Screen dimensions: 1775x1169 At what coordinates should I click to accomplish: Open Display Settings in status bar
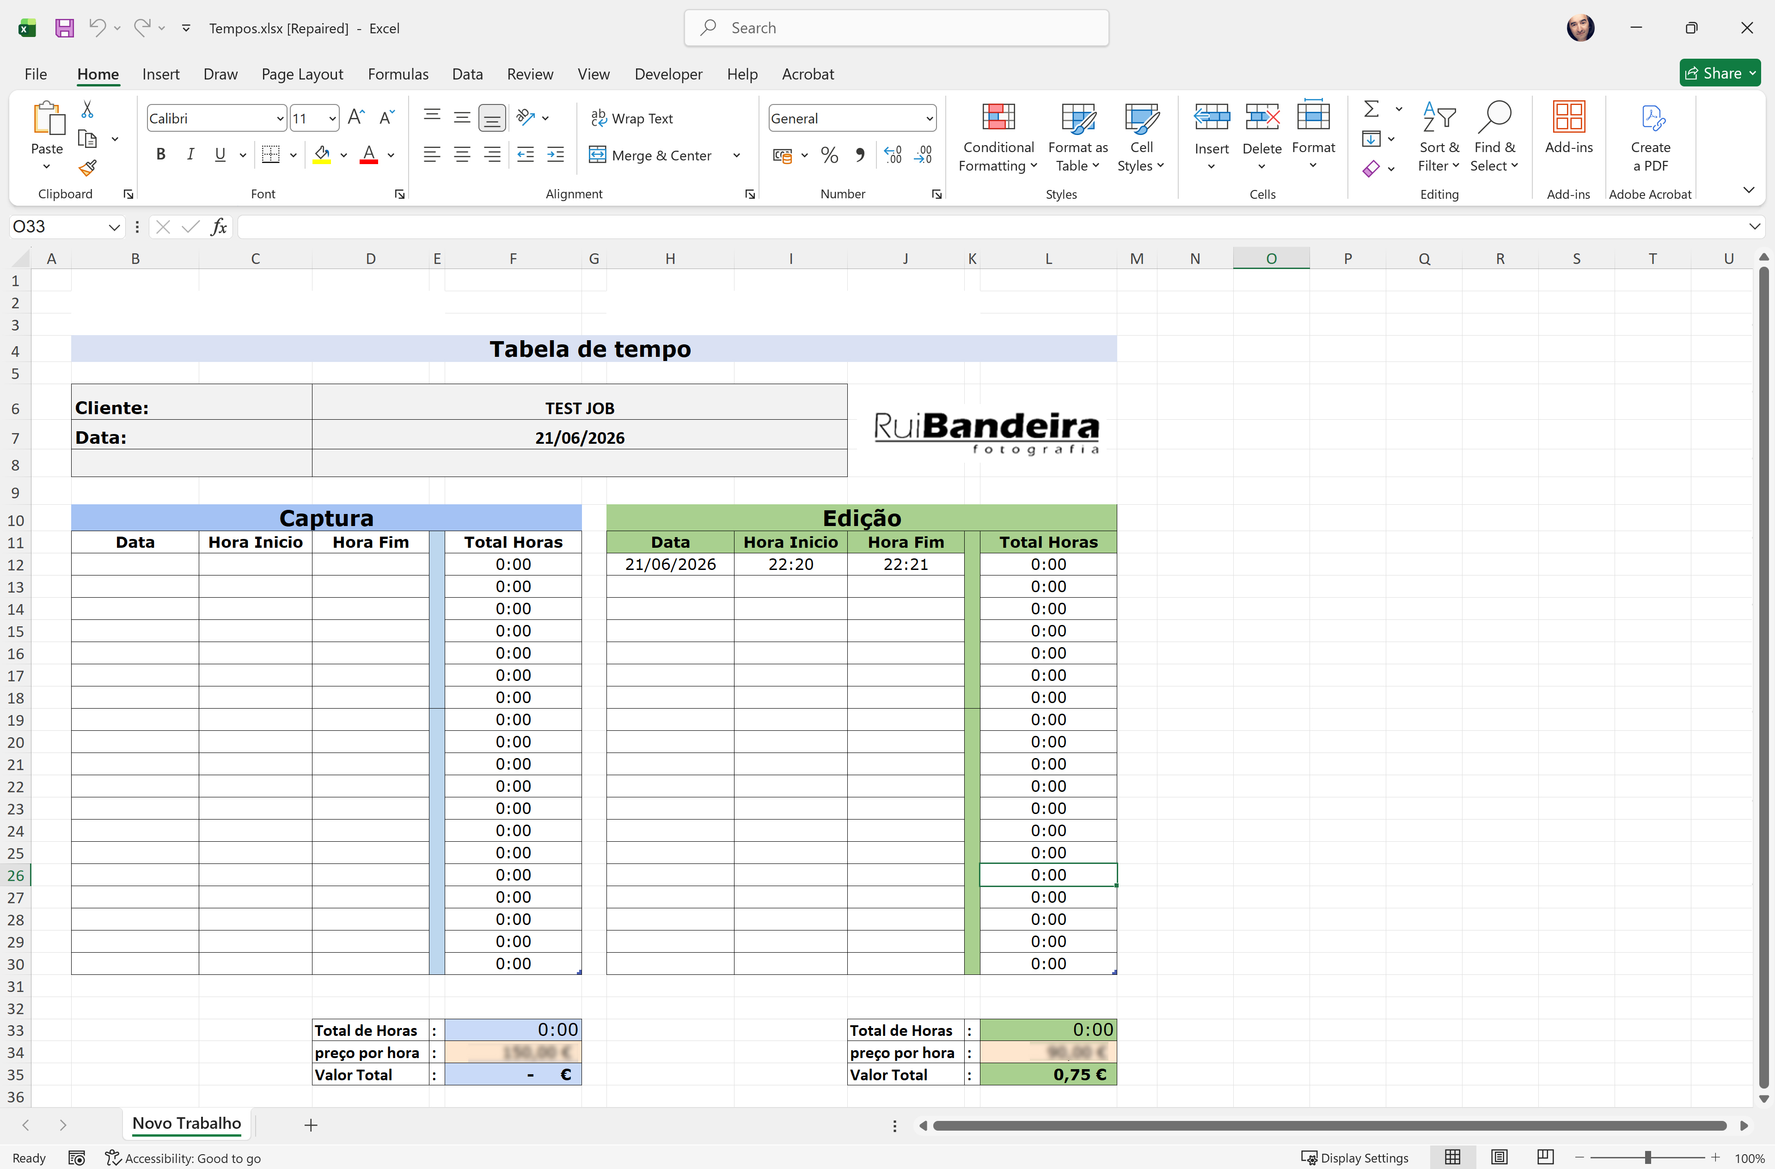tap(1354, 1158)
